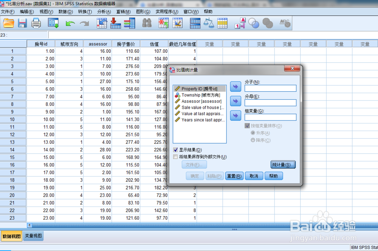378x251 pixels.
Task: Click the 分子(N) input field
Action: coord(270,88)
